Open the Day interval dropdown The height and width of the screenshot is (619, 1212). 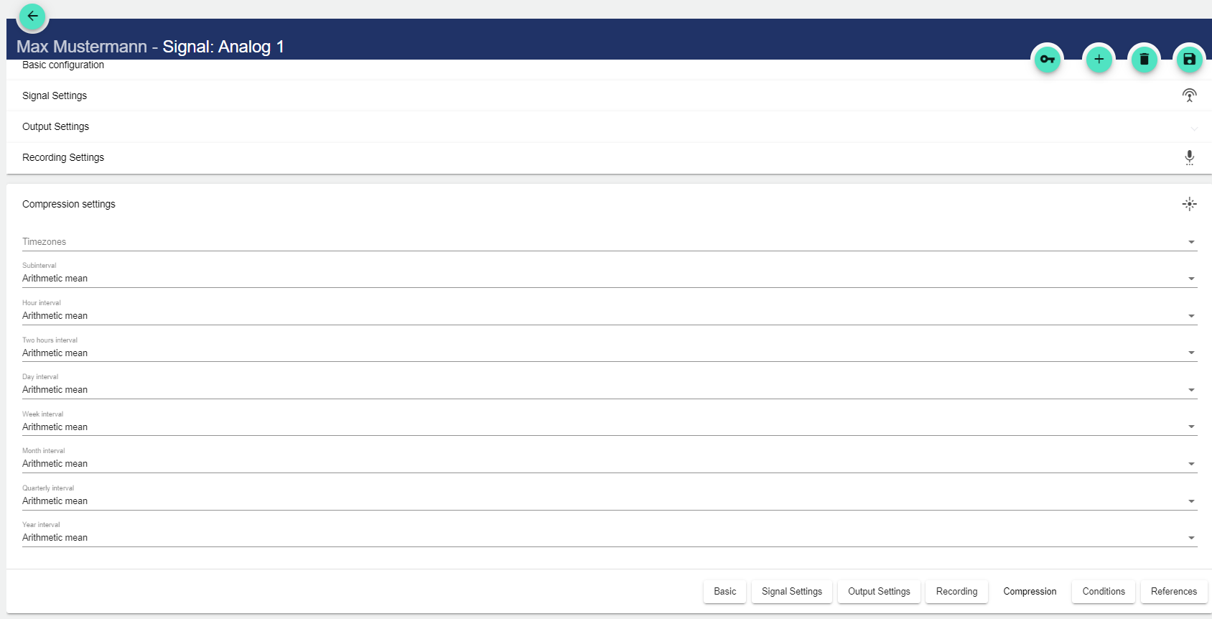coord(609,390)
